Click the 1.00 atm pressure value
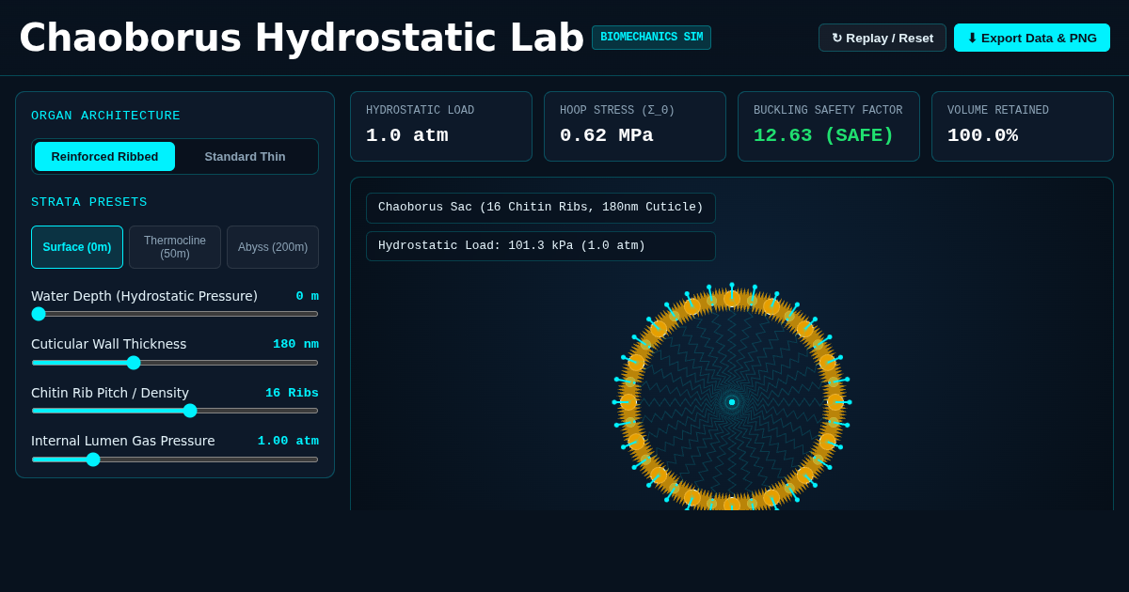The width and height of the screenshot is (1129, 592). [288, 441]
